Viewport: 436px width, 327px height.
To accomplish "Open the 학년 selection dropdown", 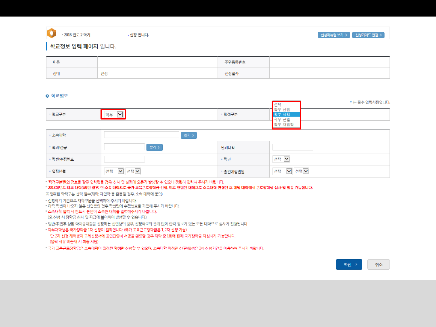I will pyautogui.click(x=281, y=159).
